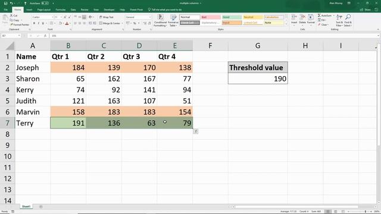Screen dimensions: 381x214
Task: Switch to the Developer tab
Action: click(x=109, y=10)
